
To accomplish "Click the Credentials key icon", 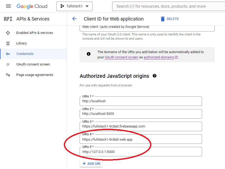I will point(8,54).
